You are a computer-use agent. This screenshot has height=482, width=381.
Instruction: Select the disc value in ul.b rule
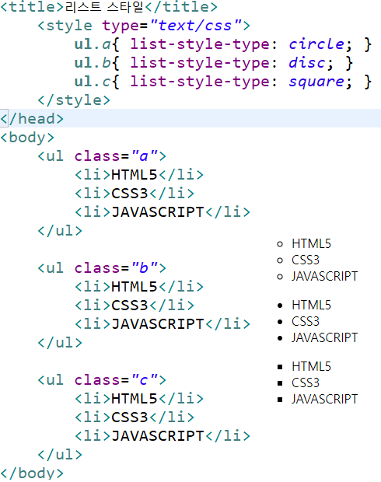pos(307,63)
